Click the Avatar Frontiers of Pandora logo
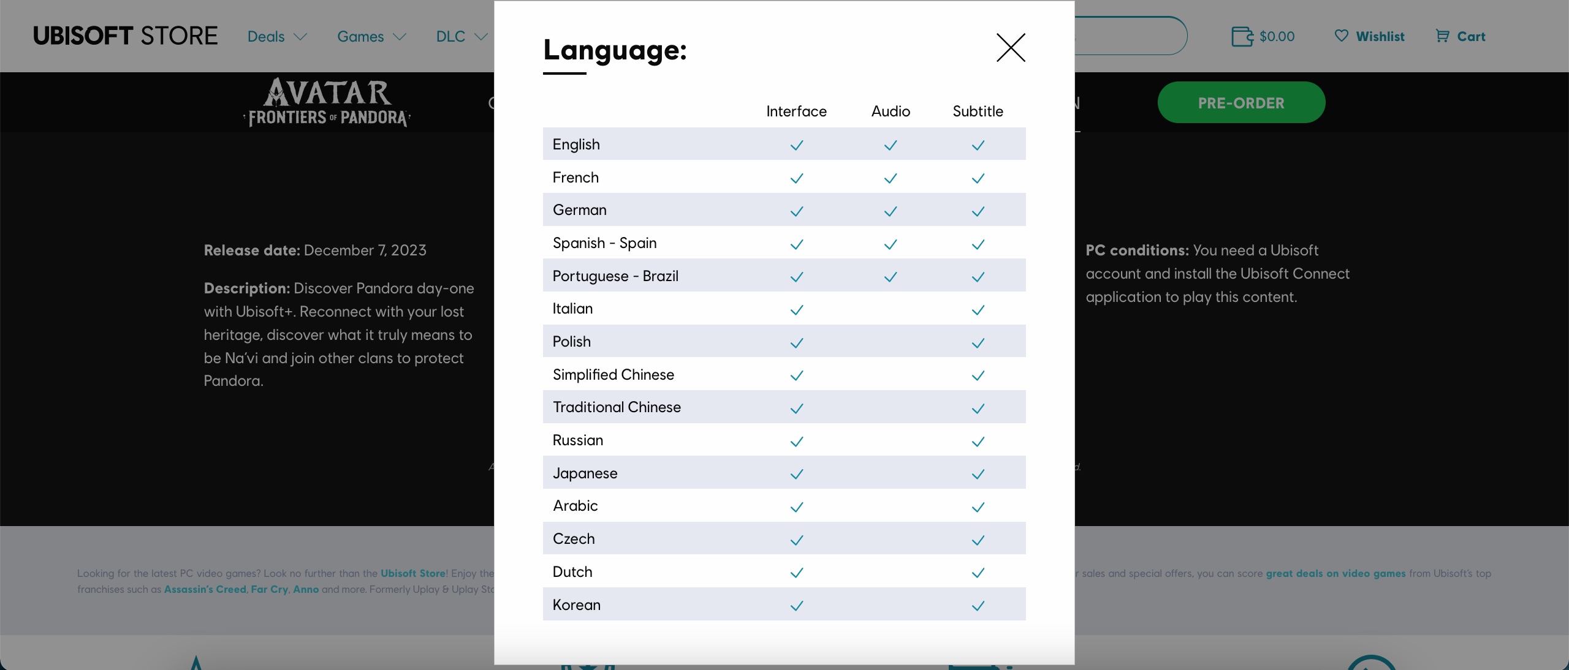Screen dimensions: 1569x670 [x=327, y=102]
